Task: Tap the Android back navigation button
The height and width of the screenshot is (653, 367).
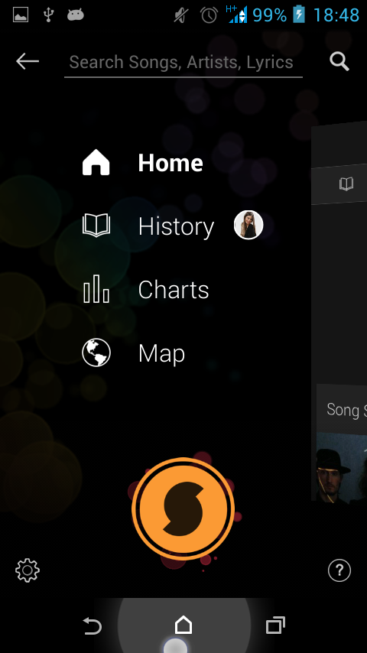Action: pos(92,626)
